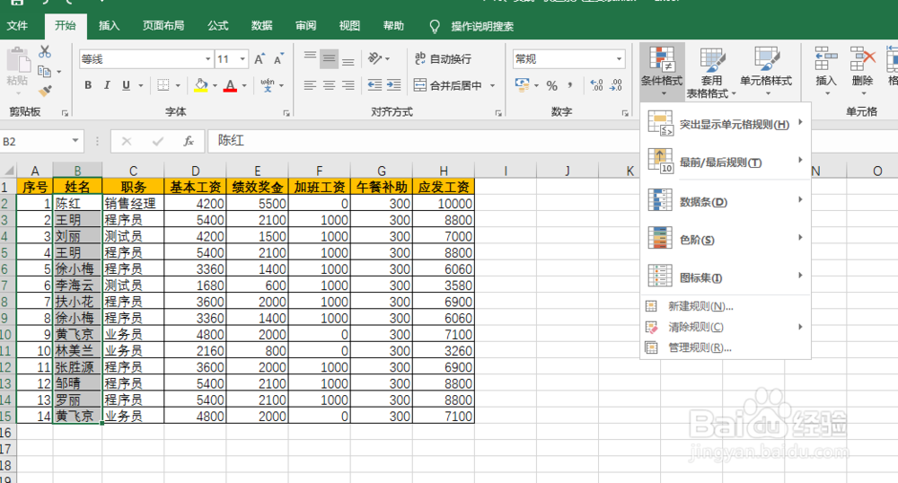Open 色阶 color scales submenu

(725, 239)
